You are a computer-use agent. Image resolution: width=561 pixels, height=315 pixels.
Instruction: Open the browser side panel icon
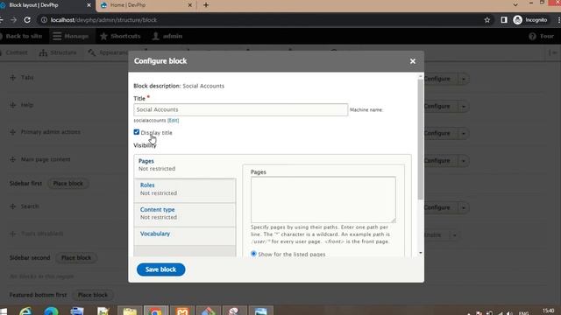click(x=504, y=20)
